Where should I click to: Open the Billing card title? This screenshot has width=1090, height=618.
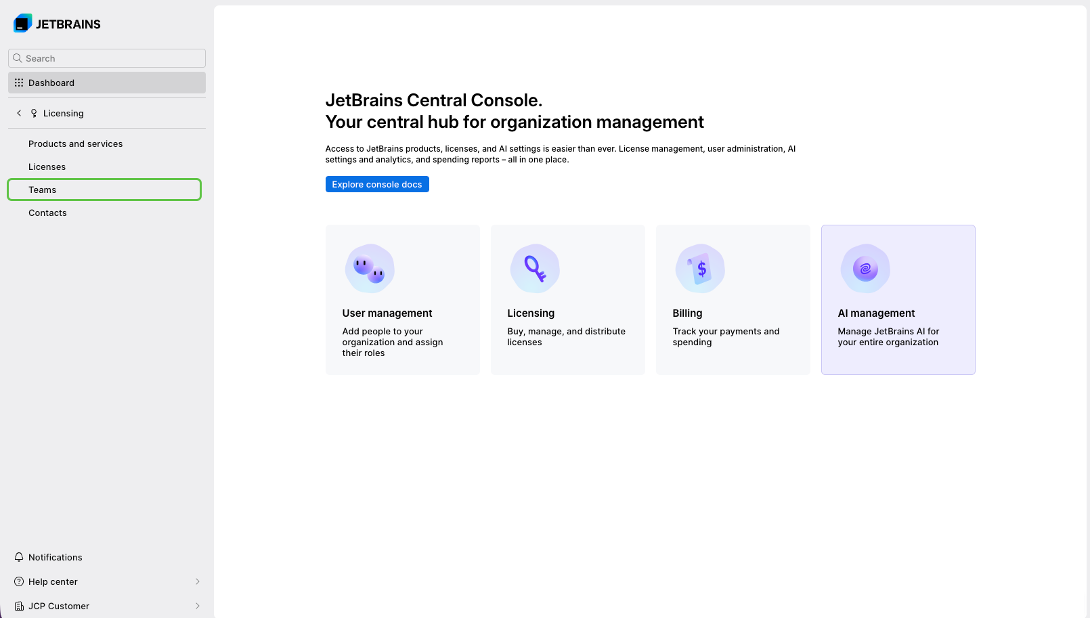[x=687, y=313]
